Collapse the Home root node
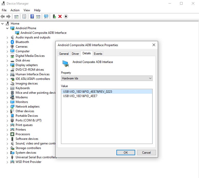 tap(2, 24)
